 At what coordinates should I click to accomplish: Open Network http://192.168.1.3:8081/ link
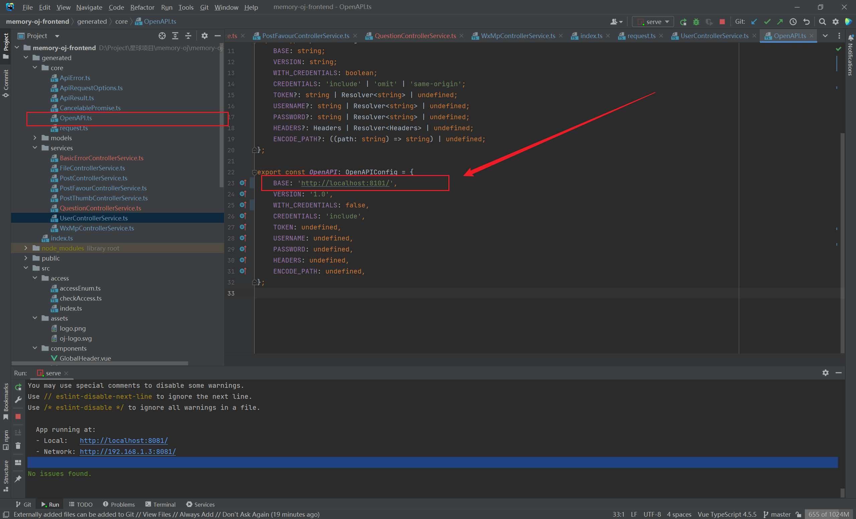128,452
